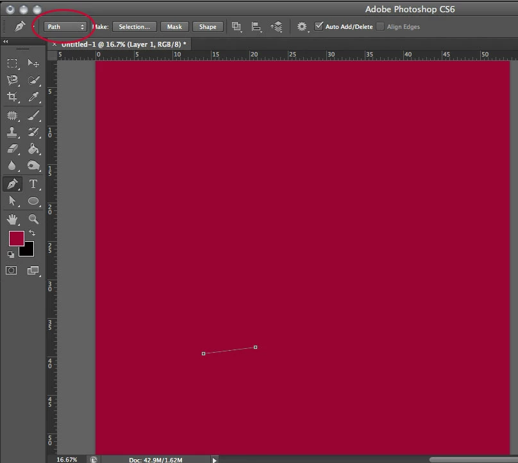Collapse the tools panel with double arrows
Viewport: 518px width, 463px height.
[x=6, y=41]
